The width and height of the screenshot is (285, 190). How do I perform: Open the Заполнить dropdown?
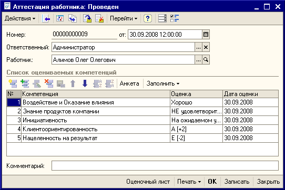pos(162,83)
